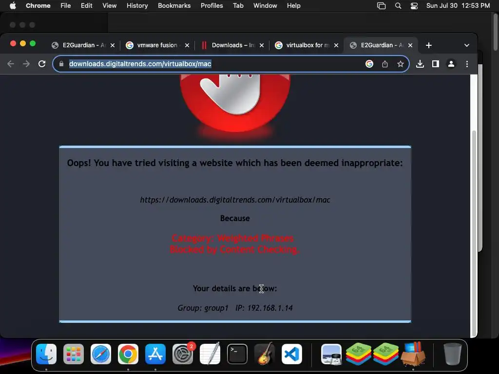Click the Chrome icon in the Dock
The width and height of the screenshot is (499, 374).
pyautogui.click(x=128, y=354)
